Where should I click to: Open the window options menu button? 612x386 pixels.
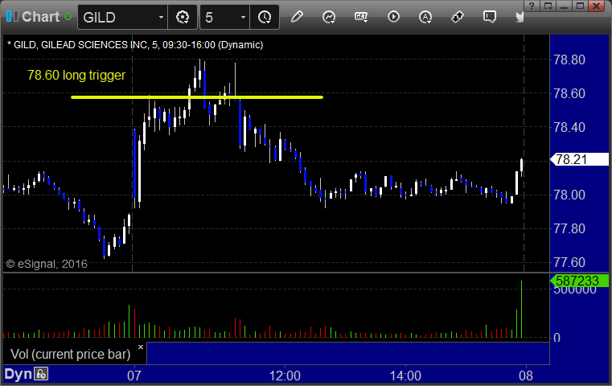coord(548,6)
